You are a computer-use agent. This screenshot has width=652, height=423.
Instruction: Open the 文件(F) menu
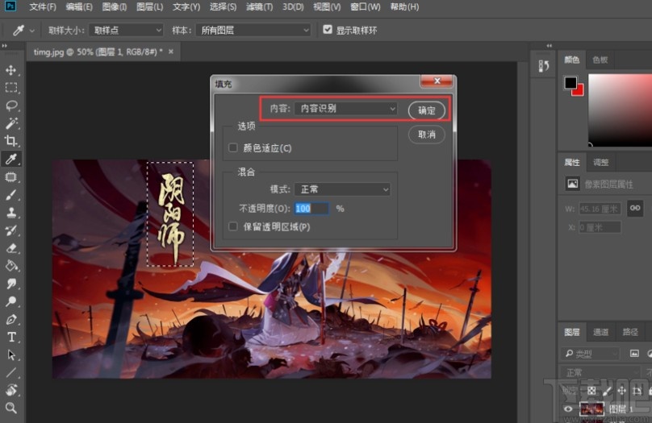click(43, 7)
